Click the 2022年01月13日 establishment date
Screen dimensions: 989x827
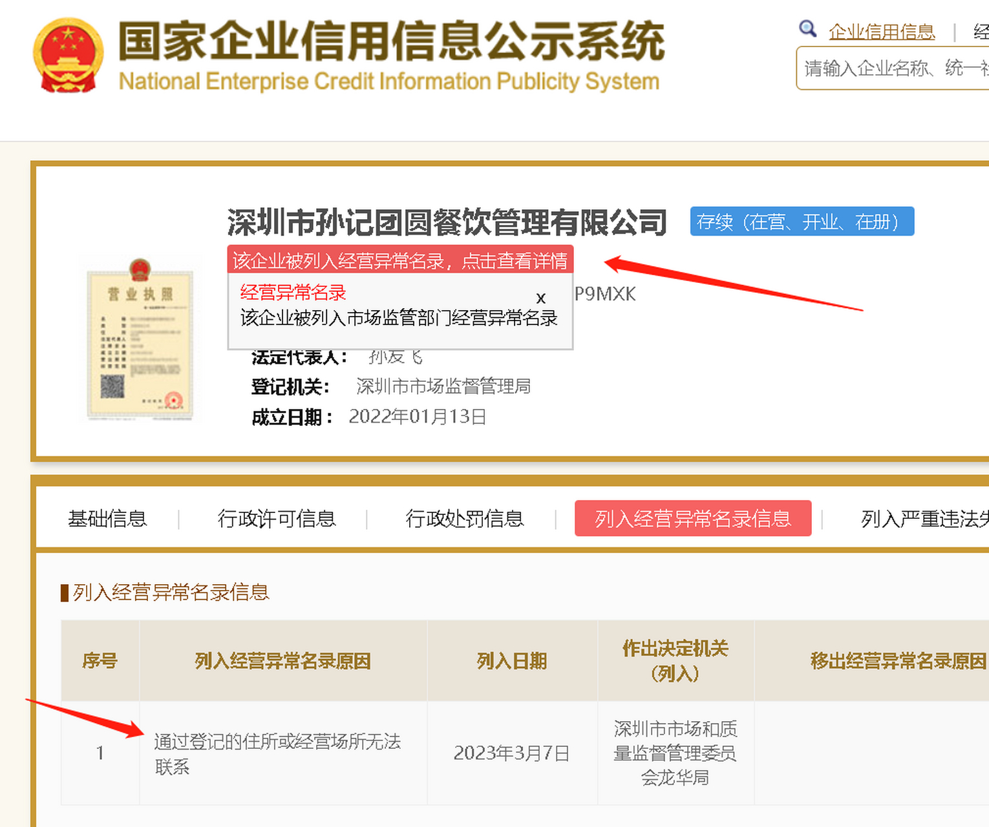(418, 417)
